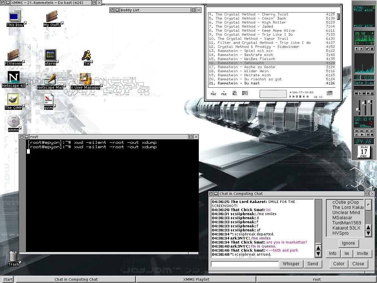
Task: Click right arrow button under the green monitor applet
Action: (x=362, y=49)
